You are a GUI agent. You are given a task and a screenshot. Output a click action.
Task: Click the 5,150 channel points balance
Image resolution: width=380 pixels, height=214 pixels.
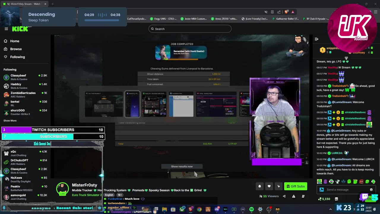click(324, 199)
